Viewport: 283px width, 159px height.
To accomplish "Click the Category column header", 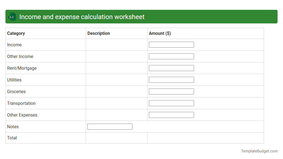I will pos(16,33).
